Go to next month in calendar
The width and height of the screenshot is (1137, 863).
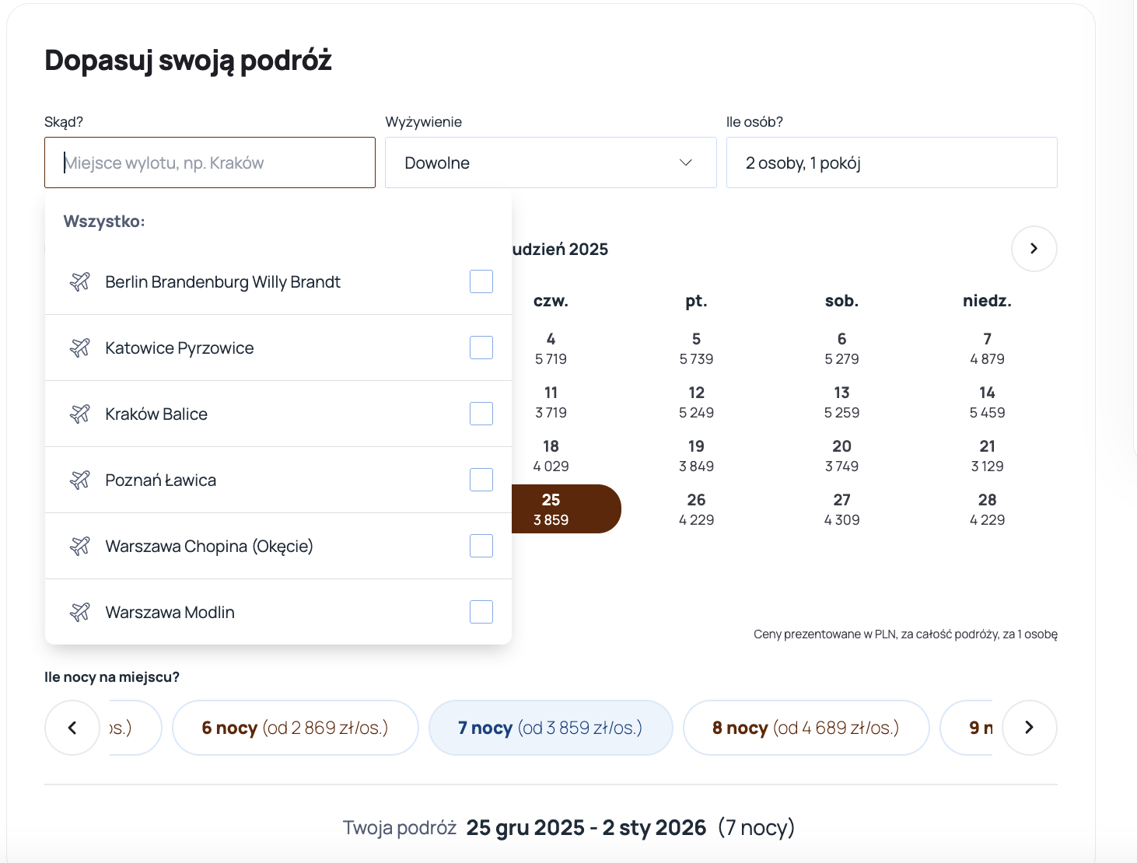point(1034,249)
